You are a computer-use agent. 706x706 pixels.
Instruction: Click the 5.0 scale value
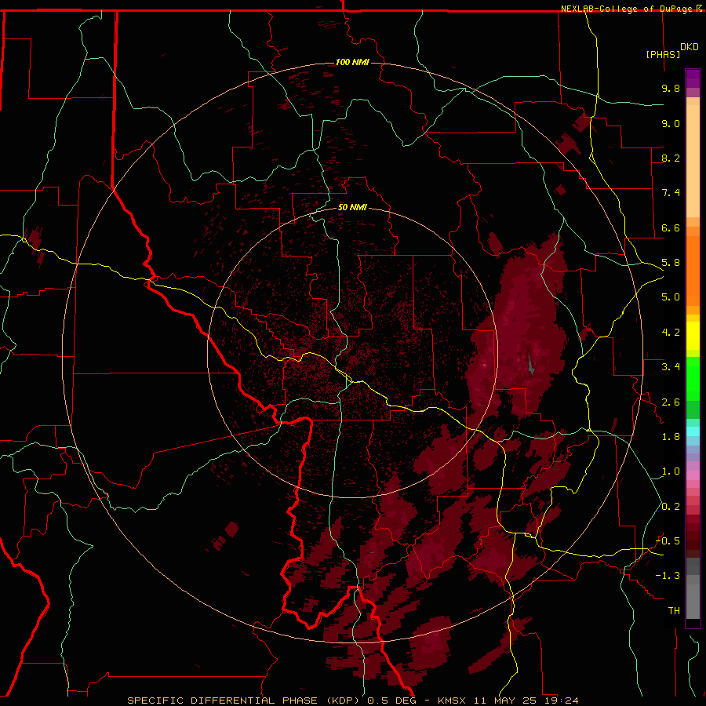click(671, 297)
